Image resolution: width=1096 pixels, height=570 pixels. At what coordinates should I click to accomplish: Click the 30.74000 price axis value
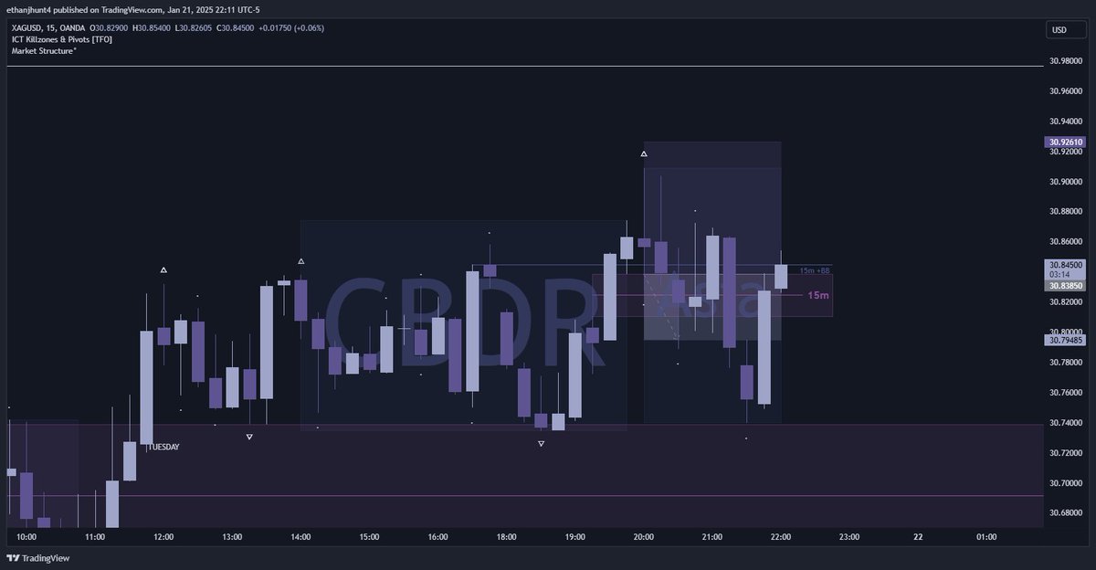1066,423
